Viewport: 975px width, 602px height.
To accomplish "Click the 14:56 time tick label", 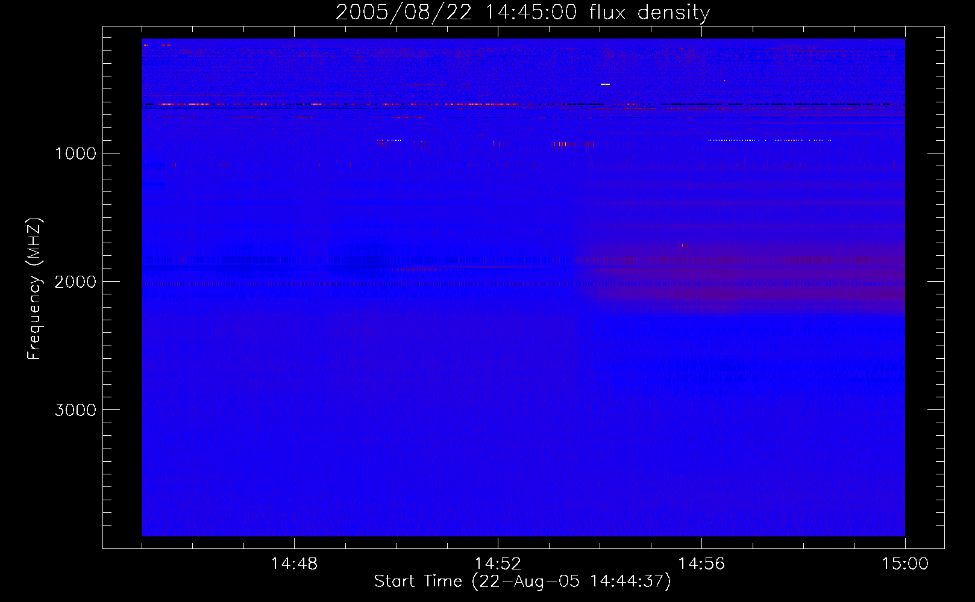I will 701,564.
